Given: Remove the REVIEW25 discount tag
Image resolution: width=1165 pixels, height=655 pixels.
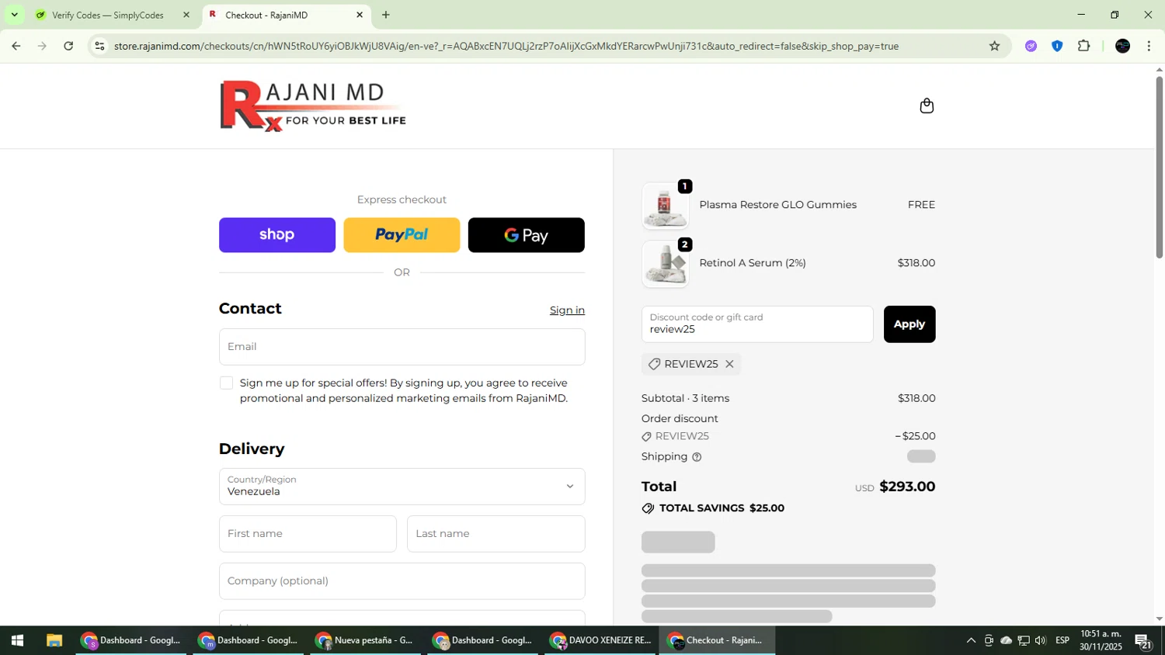Looking at the screenshot, I should (x=729, y=364).
